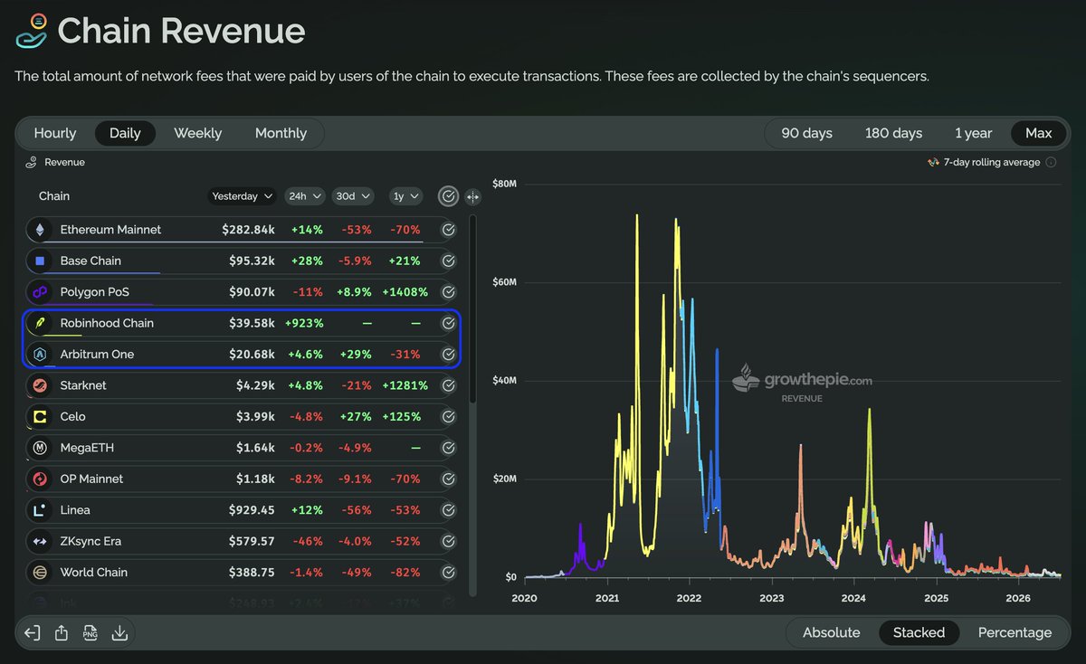Expand the 30d change dropdown
The width and height of the screenshot is (1086, 664).
pyautogui.click(x=353, y=196)
